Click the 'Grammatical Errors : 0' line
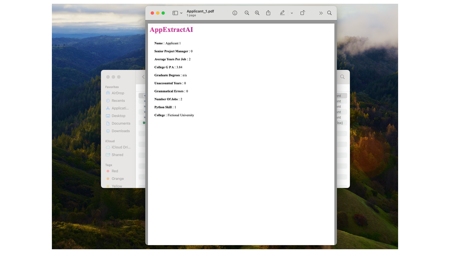Image resolution: width=450 pixels, height=253 pixels. coord(171,91)
